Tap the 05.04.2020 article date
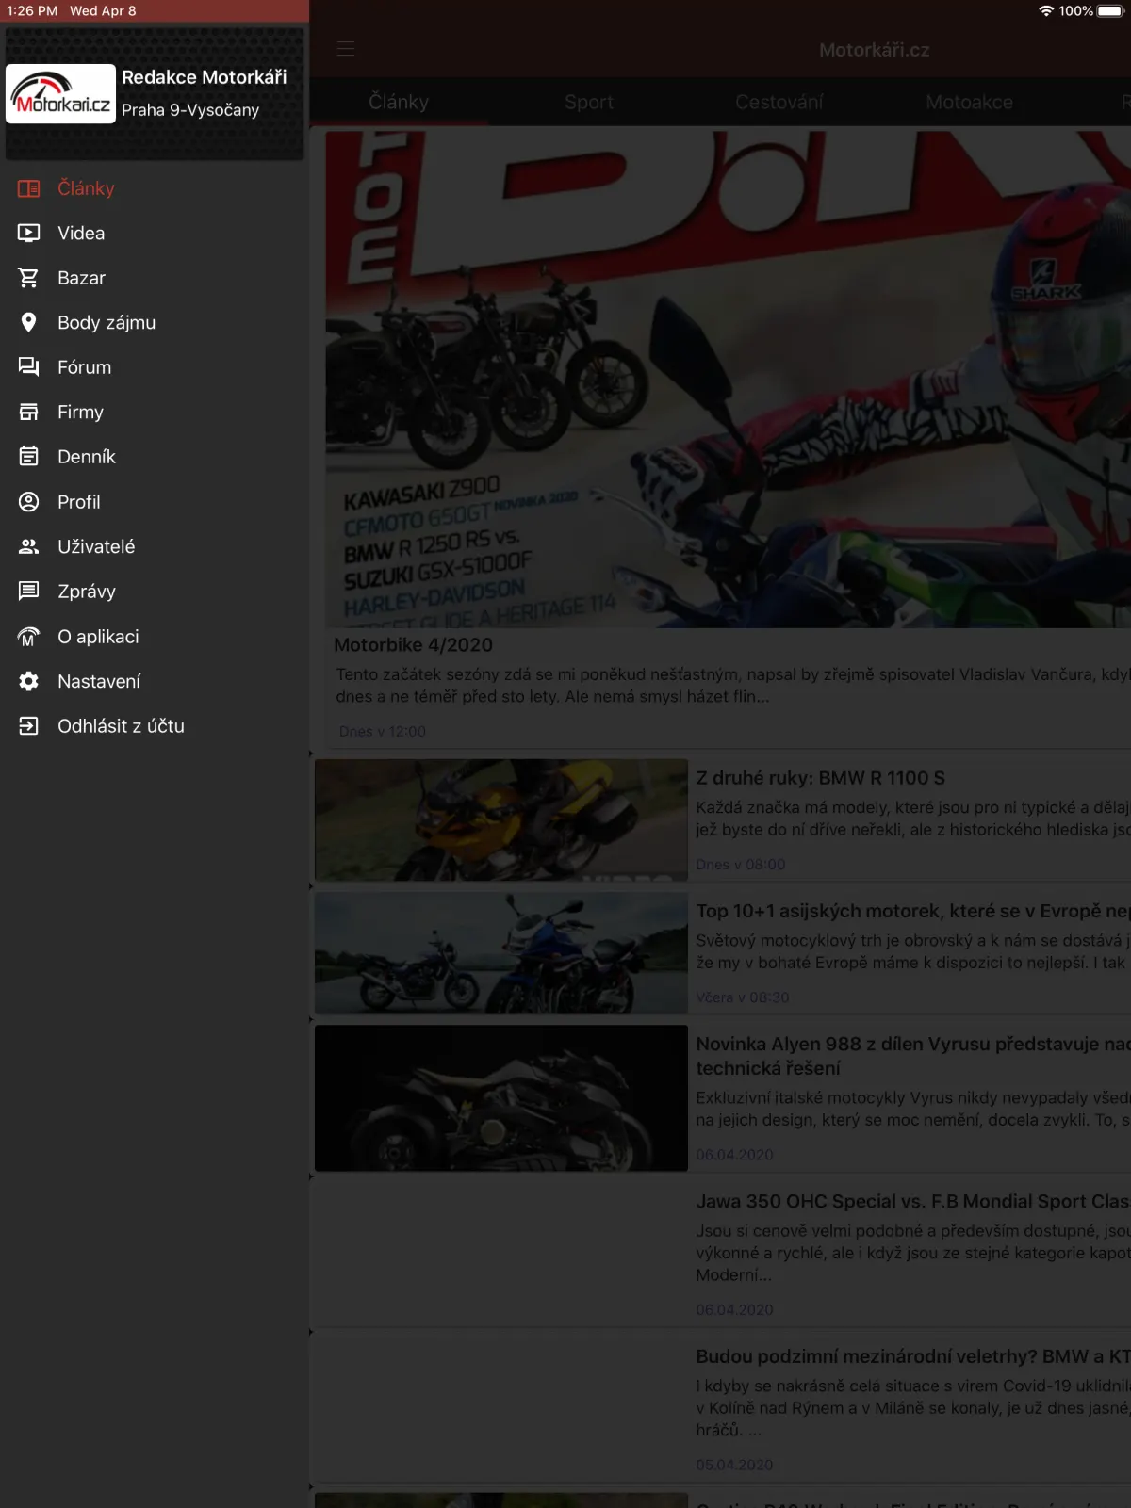 click(x=734, y=1465)
